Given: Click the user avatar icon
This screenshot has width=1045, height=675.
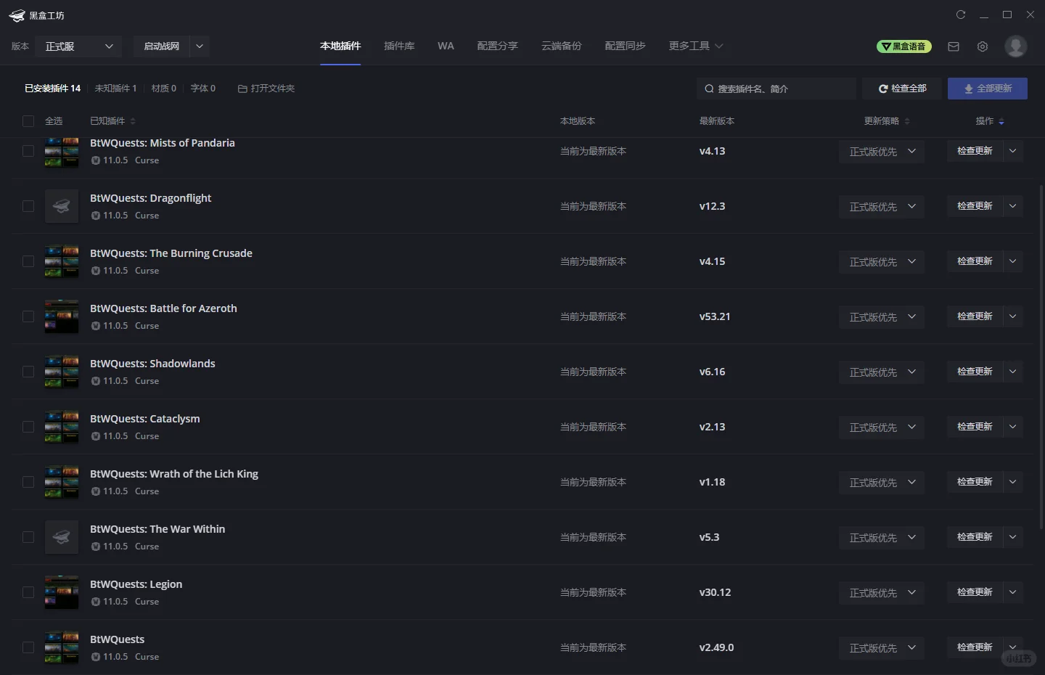Looking at the screenshot, I should click(x=1016, y=46).
